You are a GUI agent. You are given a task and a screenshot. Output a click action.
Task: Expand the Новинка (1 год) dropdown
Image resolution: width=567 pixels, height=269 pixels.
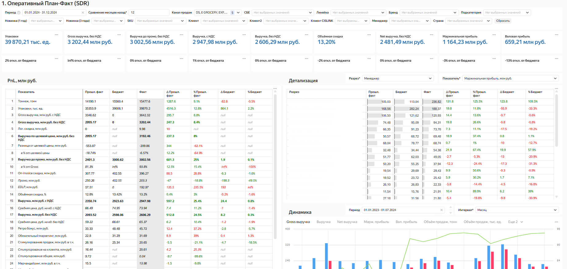46,21
